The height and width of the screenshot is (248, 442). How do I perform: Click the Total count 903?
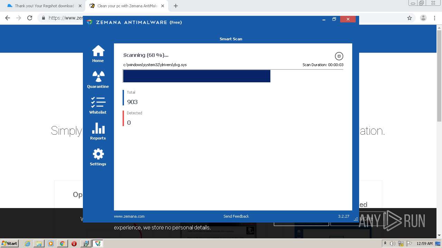point(132,102)
